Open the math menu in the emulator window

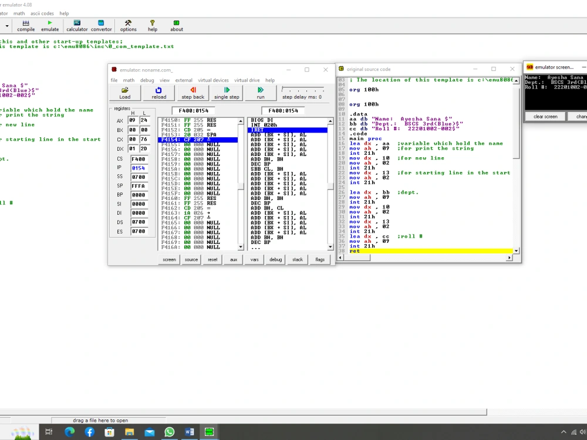[129, 80]
